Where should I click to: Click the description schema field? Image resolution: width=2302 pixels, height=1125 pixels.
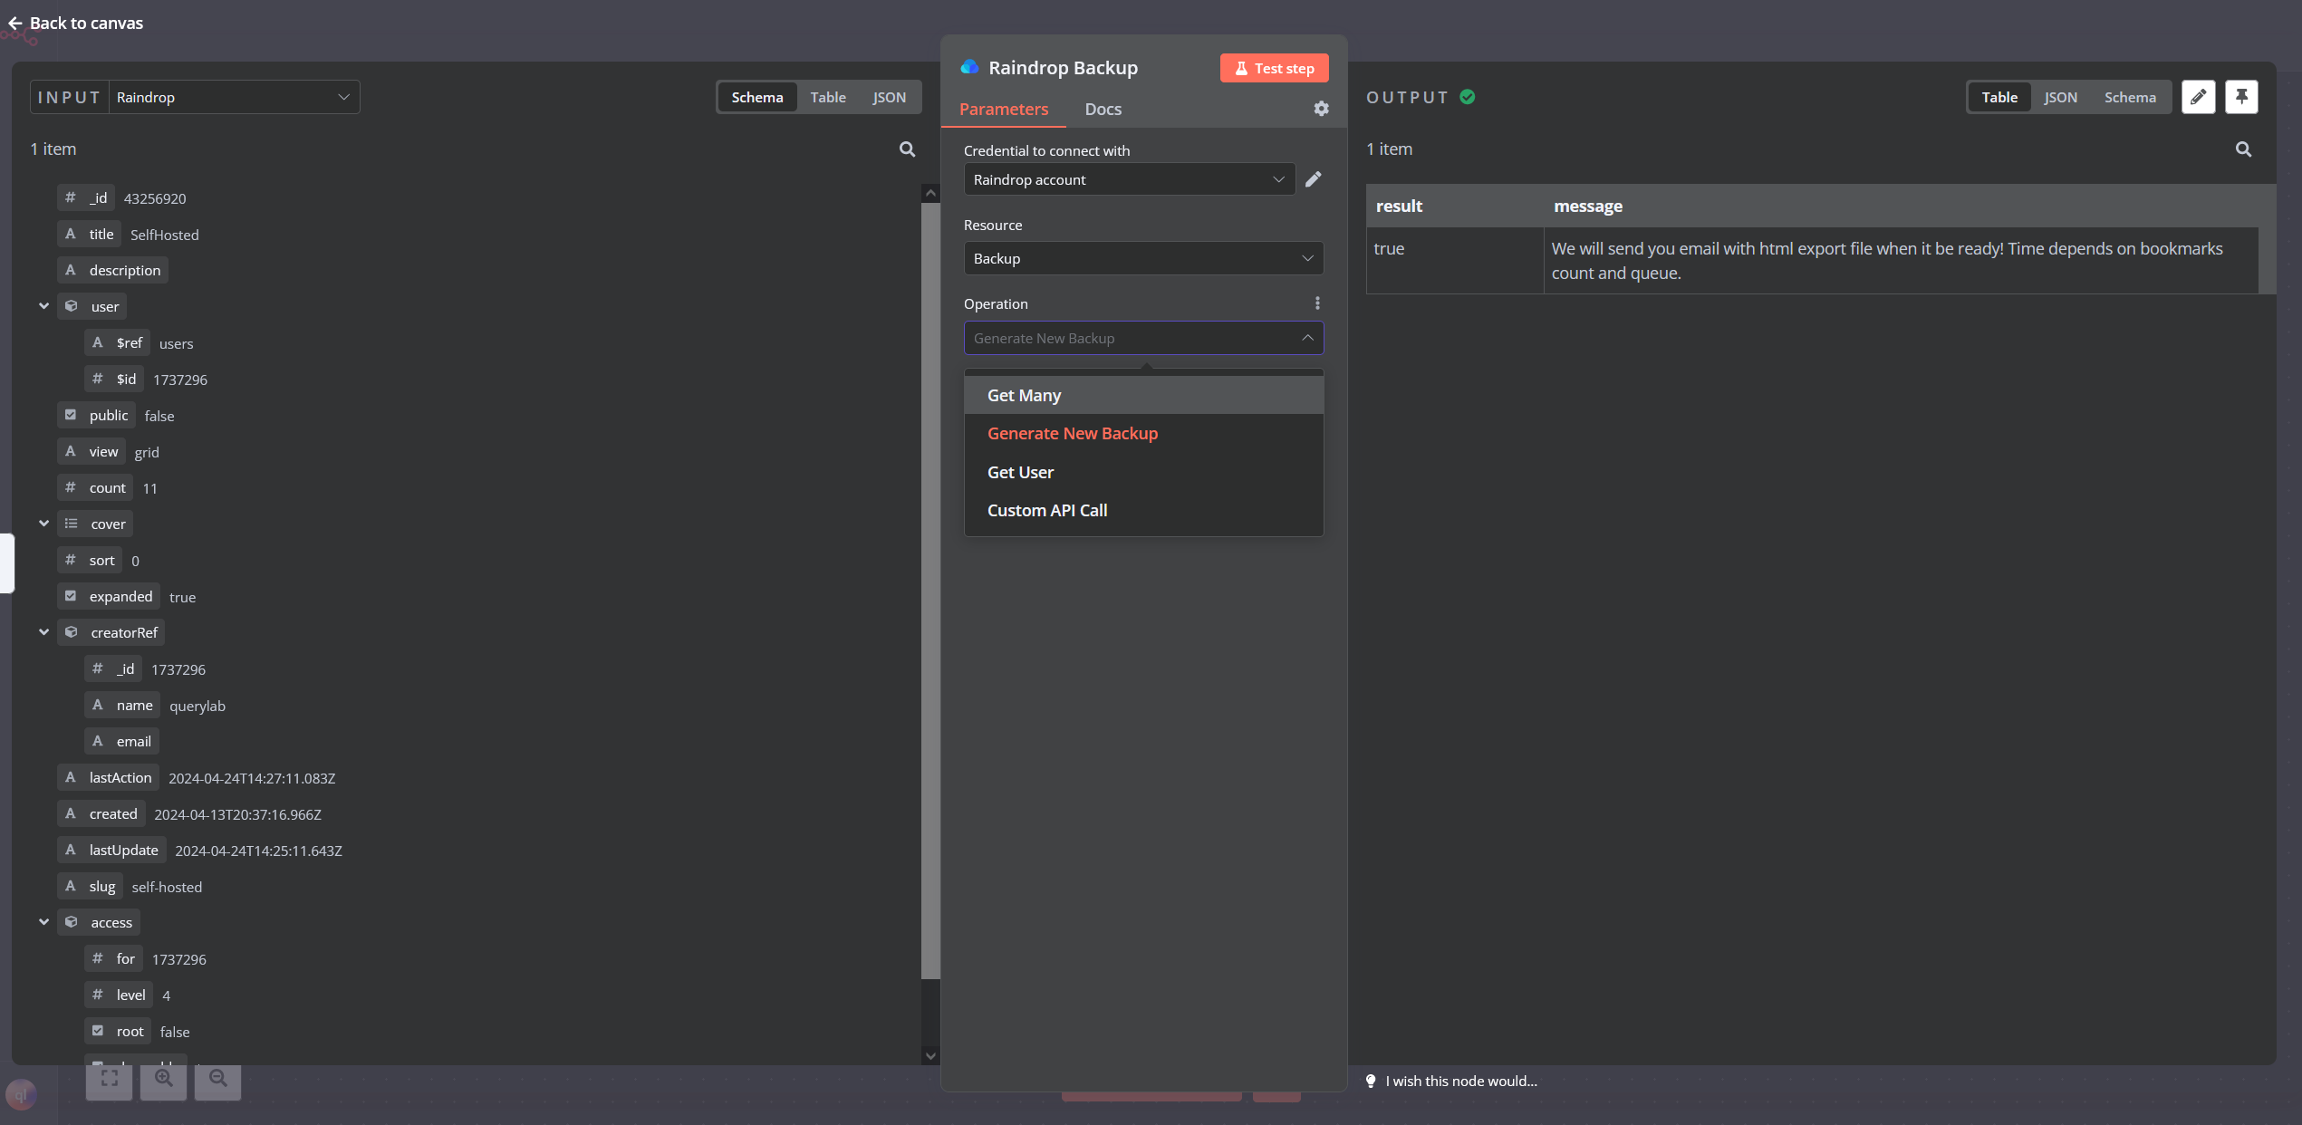point(113,270)
